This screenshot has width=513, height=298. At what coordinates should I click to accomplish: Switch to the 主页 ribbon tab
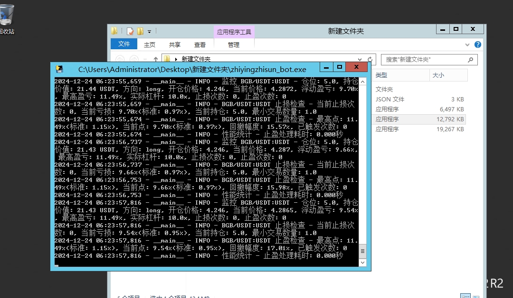coord(150,45)
